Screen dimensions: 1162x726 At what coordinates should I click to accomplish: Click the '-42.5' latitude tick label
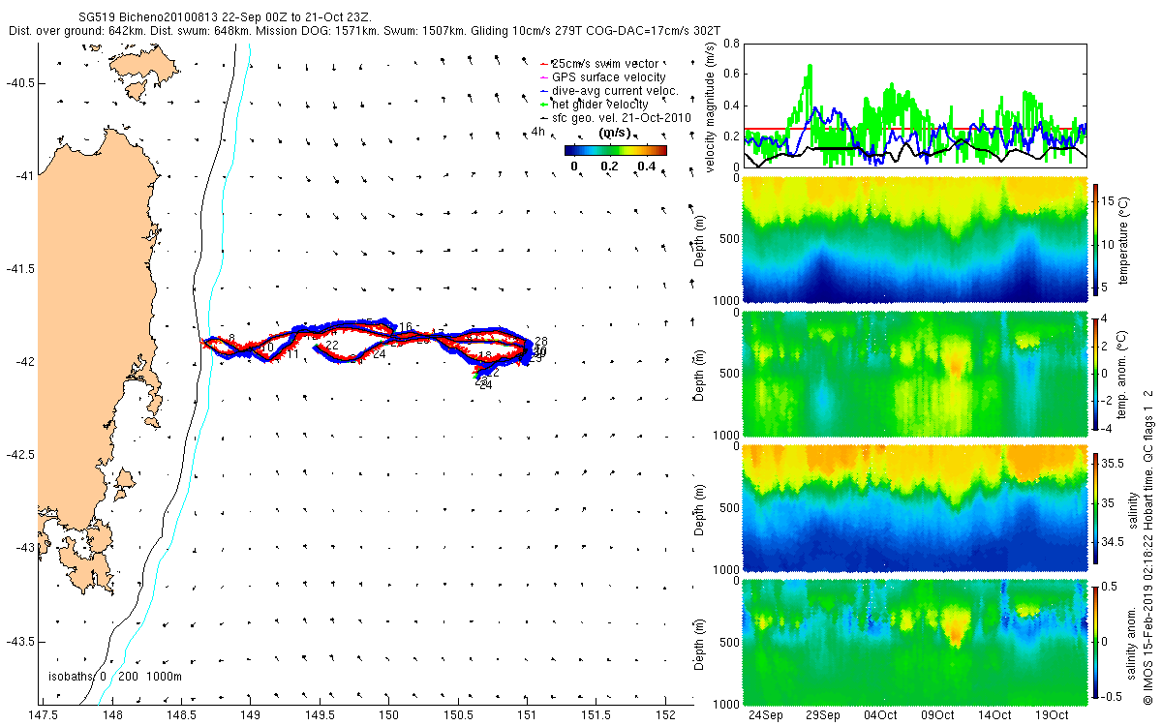(x=19, y=455)
